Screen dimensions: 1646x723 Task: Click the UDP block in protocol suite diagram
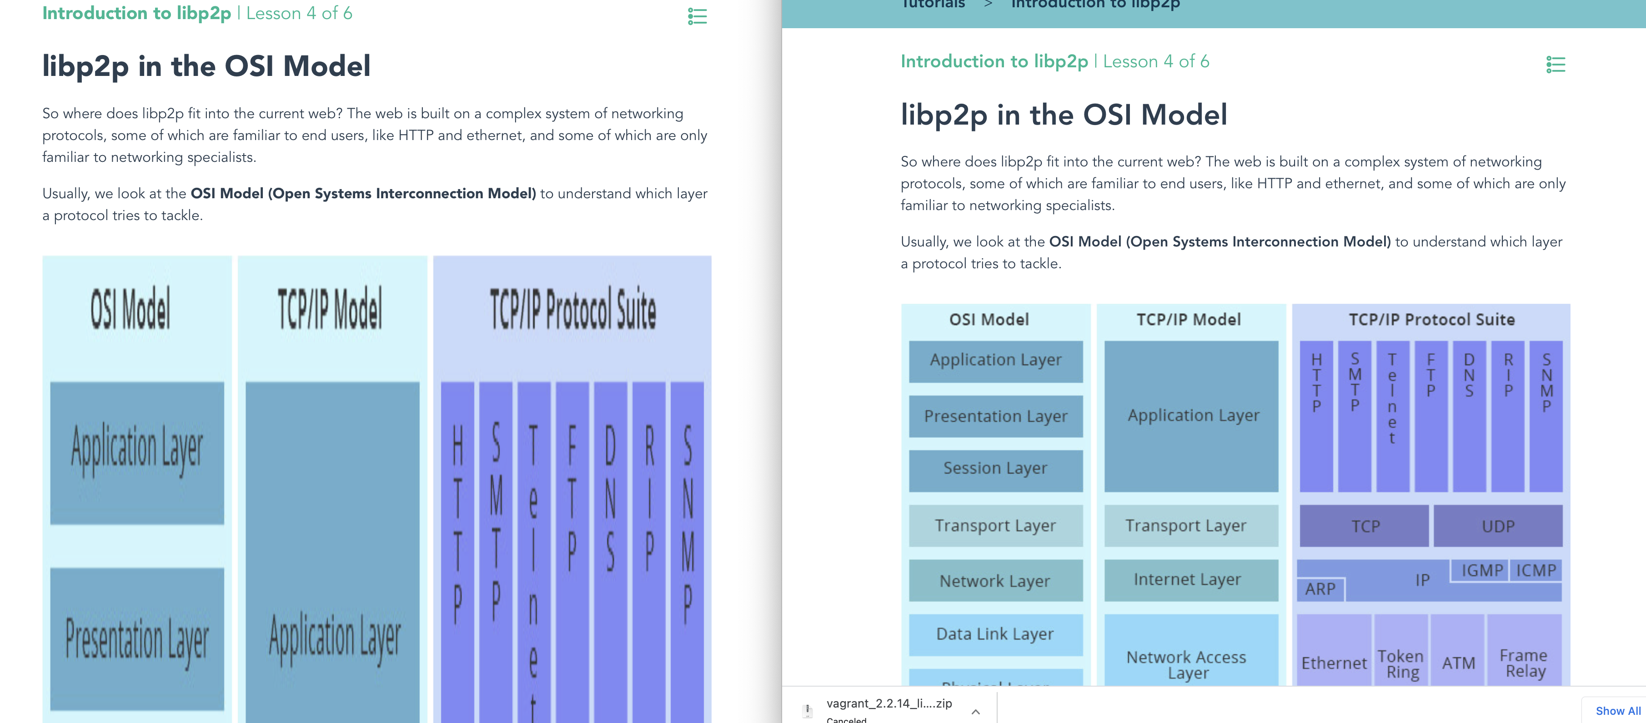[x=1498, y=526]
